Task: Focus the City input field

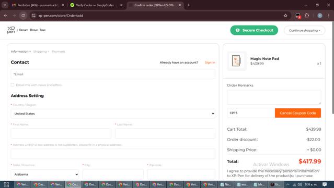Action: coord(113,174)
